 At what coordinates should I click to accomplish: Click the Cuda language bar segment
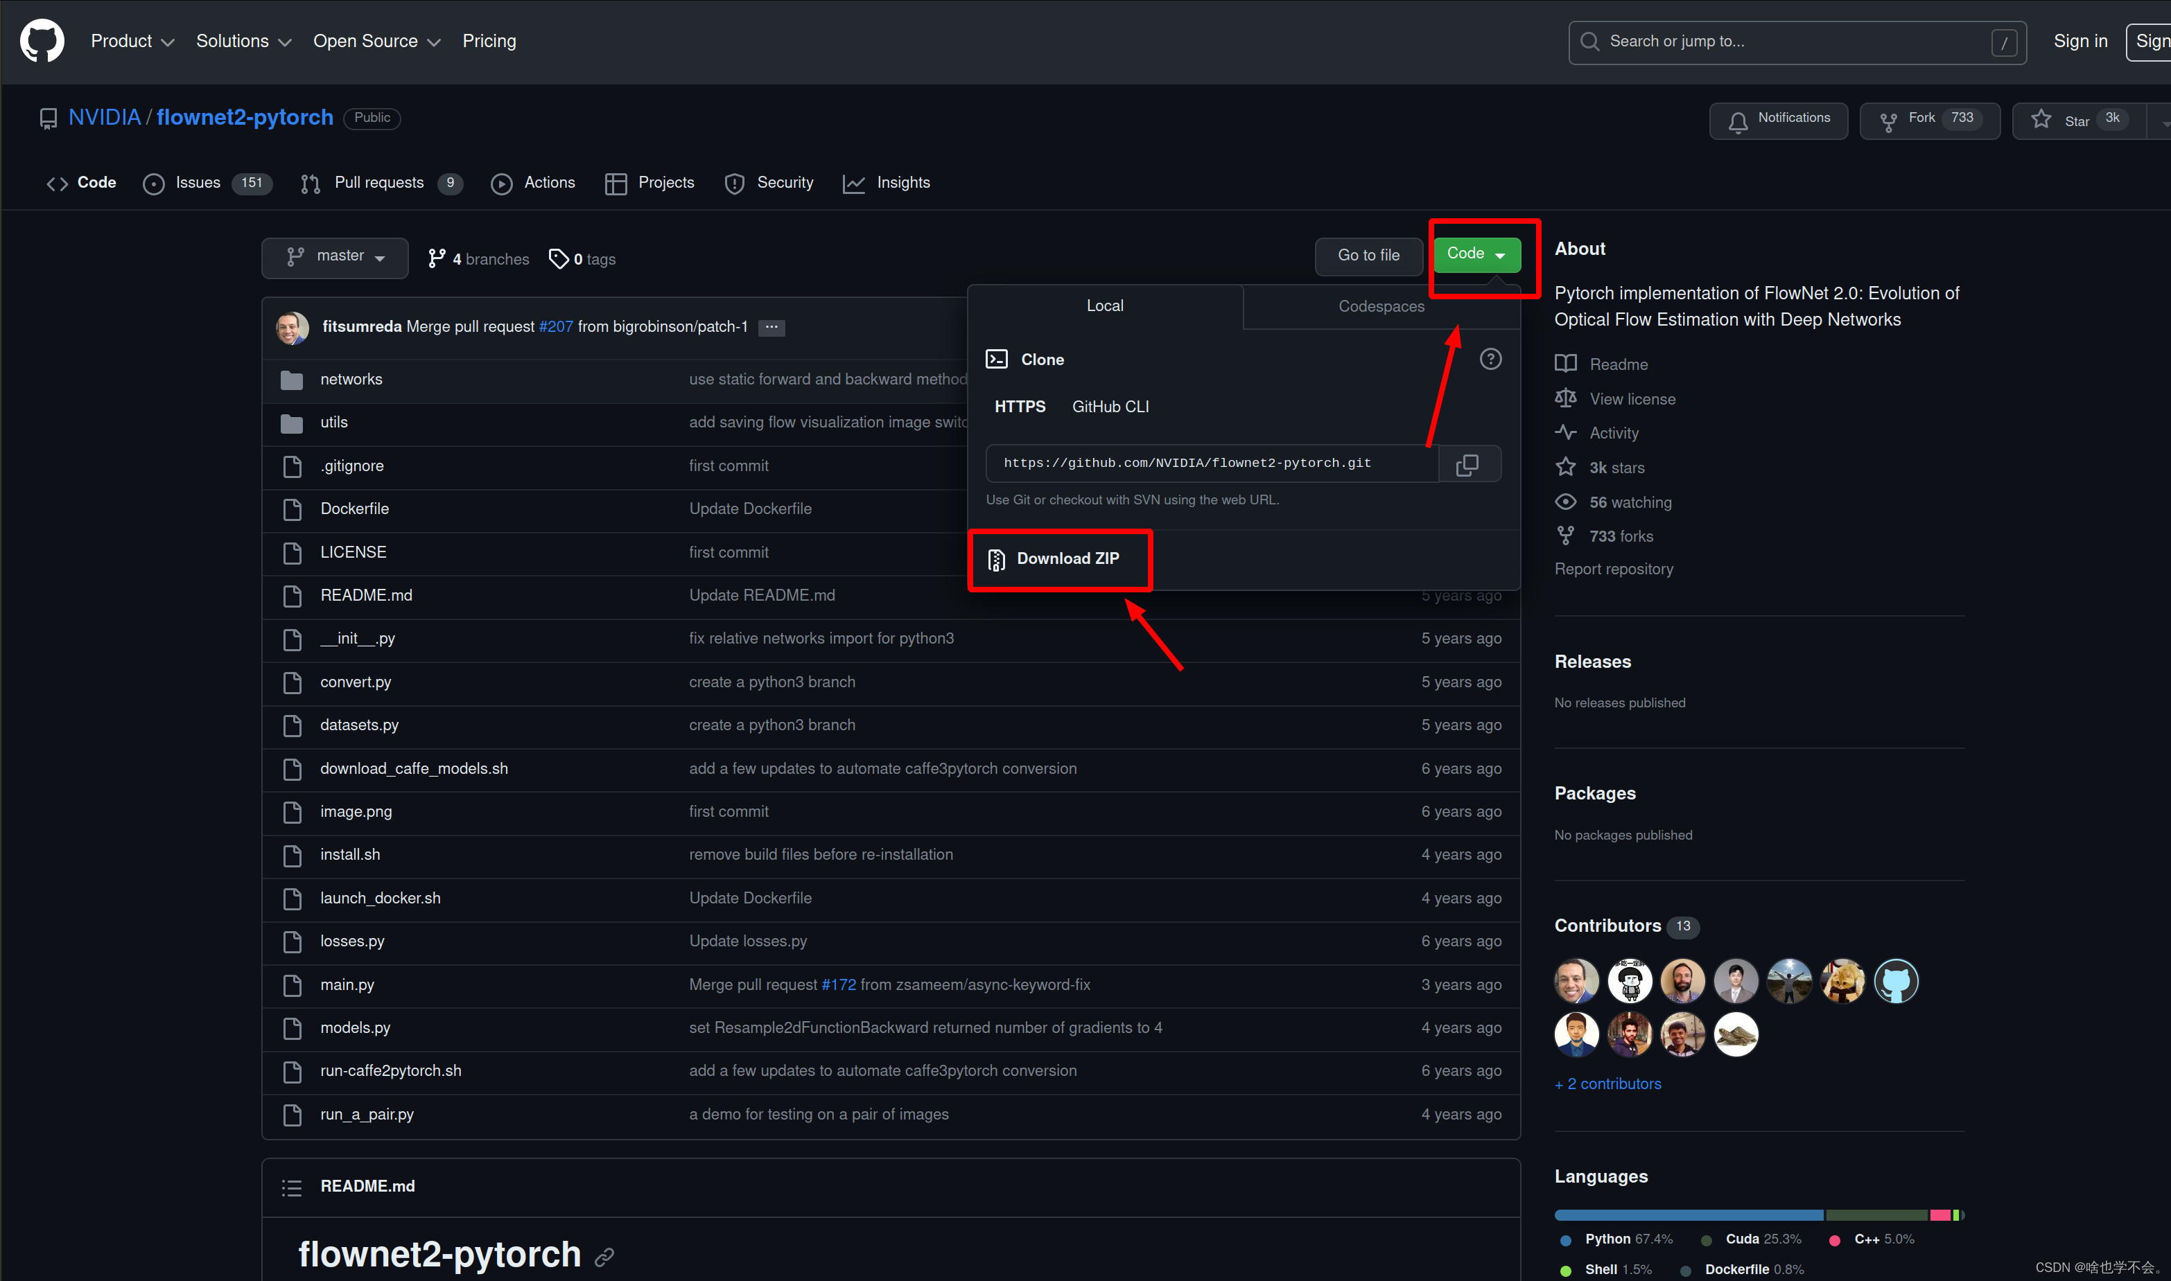1876,1217
